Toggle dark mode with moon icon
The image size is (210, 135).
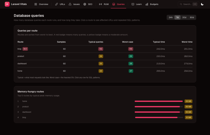[x=202, y=4]
